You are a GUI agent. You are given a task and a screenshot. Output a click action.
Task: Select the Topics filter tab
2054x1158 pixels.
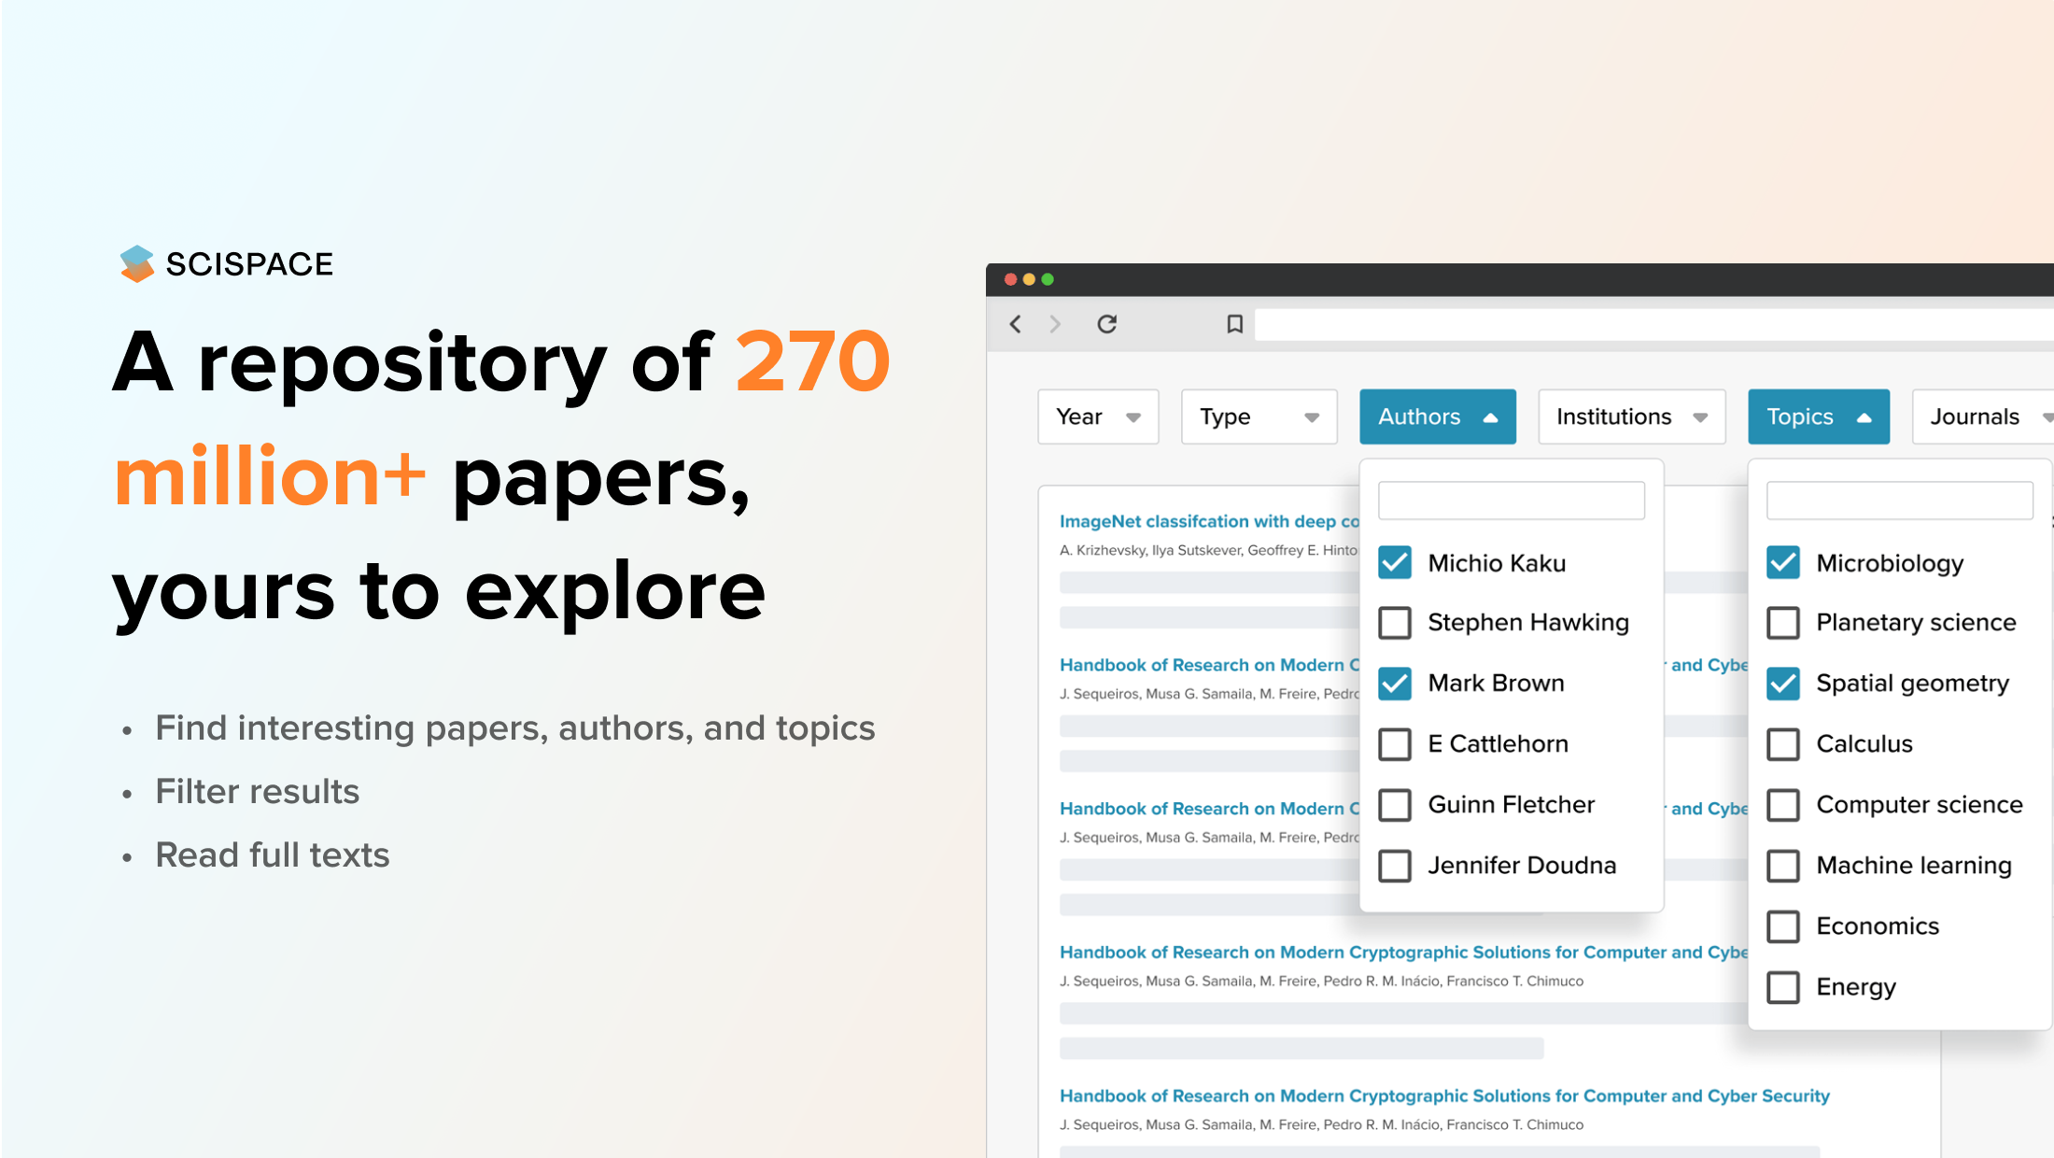click(x=1819, y=417)
